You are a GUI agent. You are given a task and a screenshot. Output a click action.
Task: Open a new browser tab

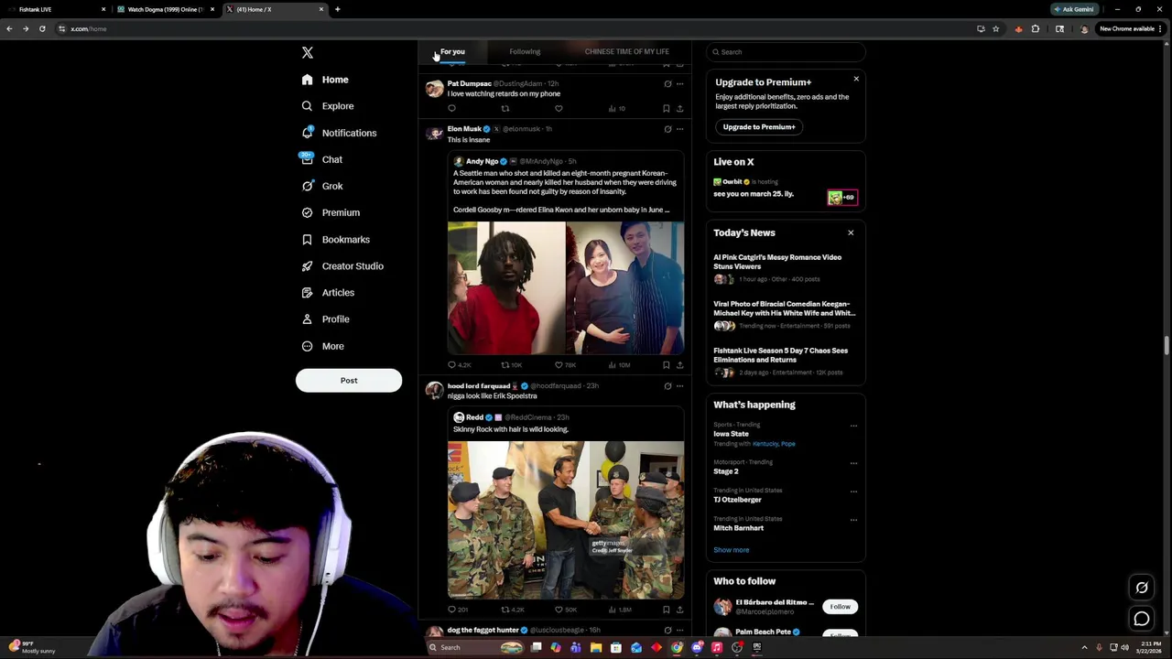coord(337,9)
